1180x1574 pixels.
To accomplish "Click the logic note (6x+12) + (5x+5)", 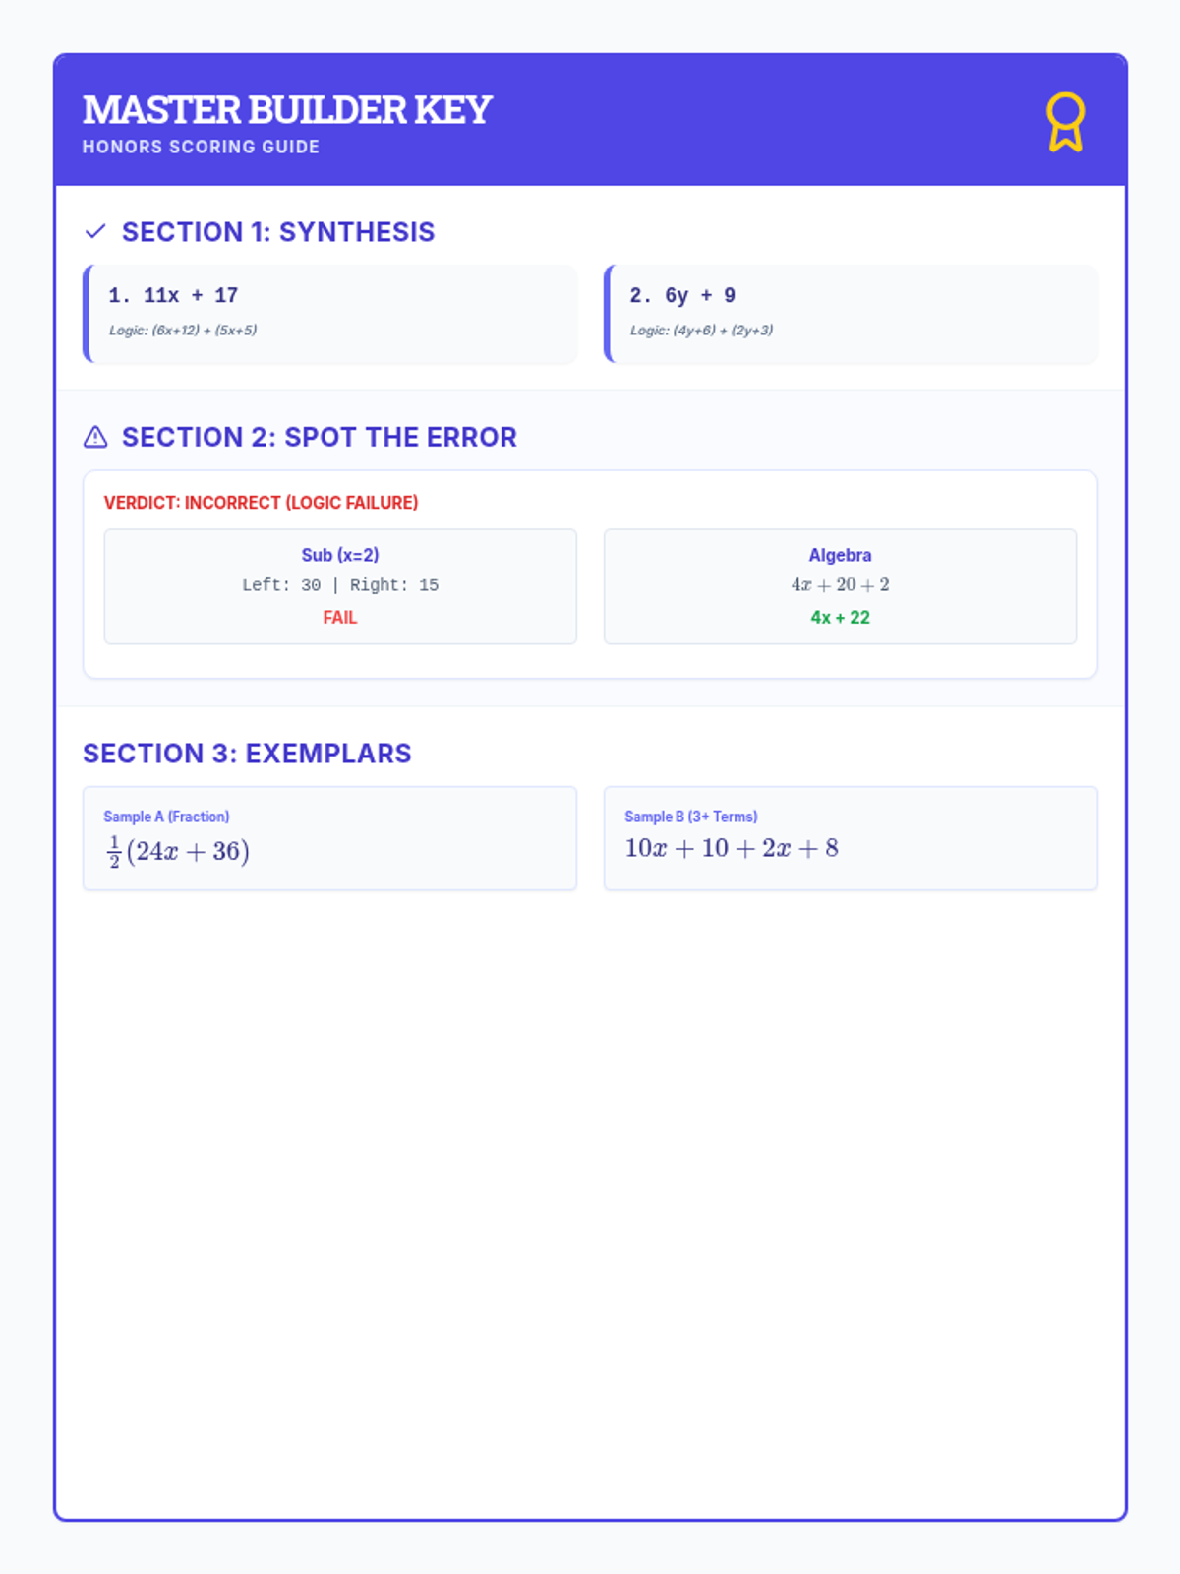I will point(183,331).
